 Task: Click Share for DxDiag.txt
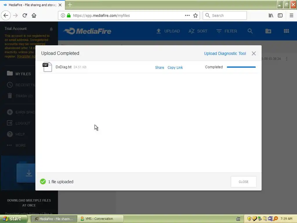[160, 67]
